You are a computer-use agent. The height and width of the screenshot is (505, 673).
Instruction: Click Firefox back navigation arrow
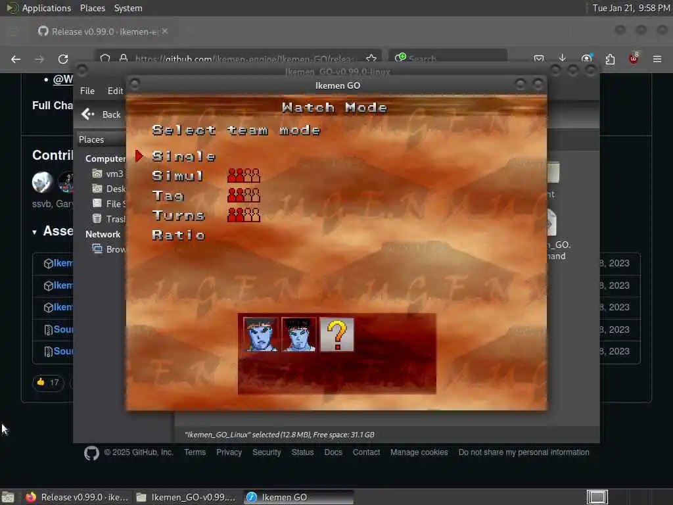click(16, 59)
